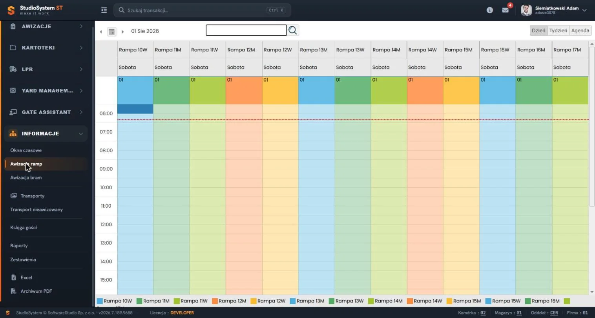
Task: Expand the LPR menu chevron
Action: pos(81,69)
